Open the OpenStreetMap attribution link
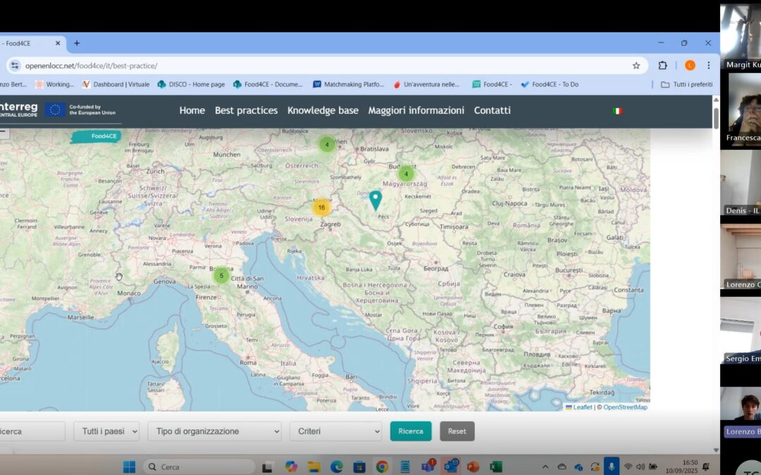 (626, 407)
